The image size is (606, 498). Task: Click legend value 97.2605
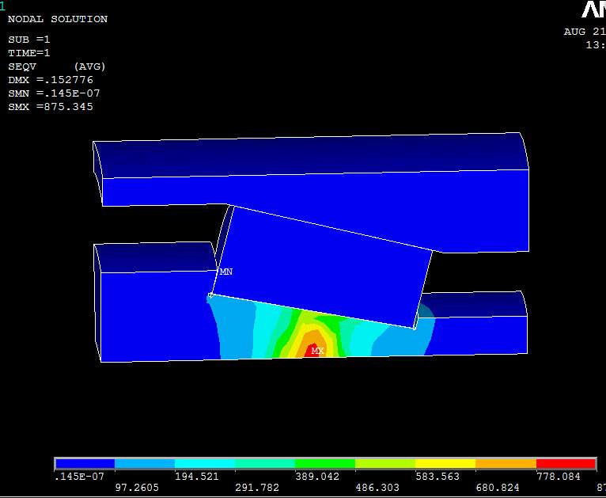(x=137, y=488)
